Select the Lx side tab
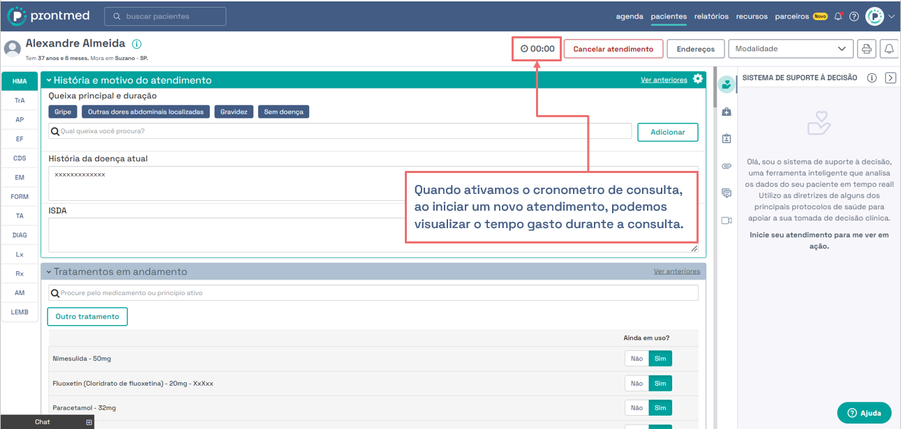The width and height of the screenshot is (901, 429). point(20,255)
